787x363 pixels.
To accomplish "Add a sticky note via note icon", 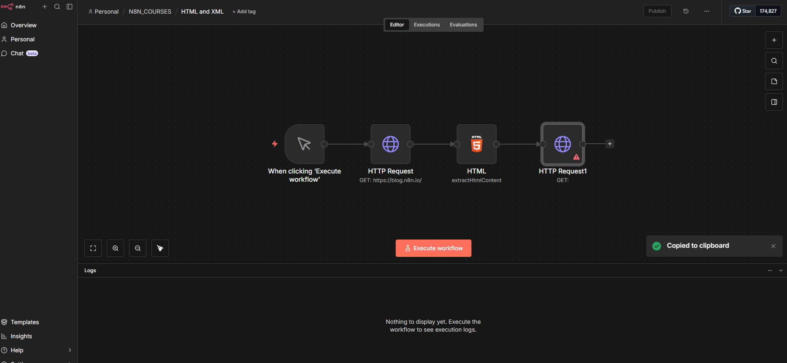I will pos(774,81).
